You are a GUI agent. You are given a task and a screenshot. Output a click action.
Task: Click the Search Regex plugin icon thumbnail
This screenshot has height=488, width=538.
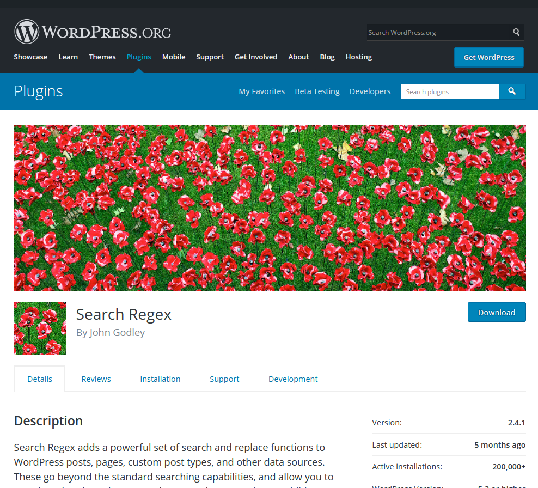[x=40, y=328]
